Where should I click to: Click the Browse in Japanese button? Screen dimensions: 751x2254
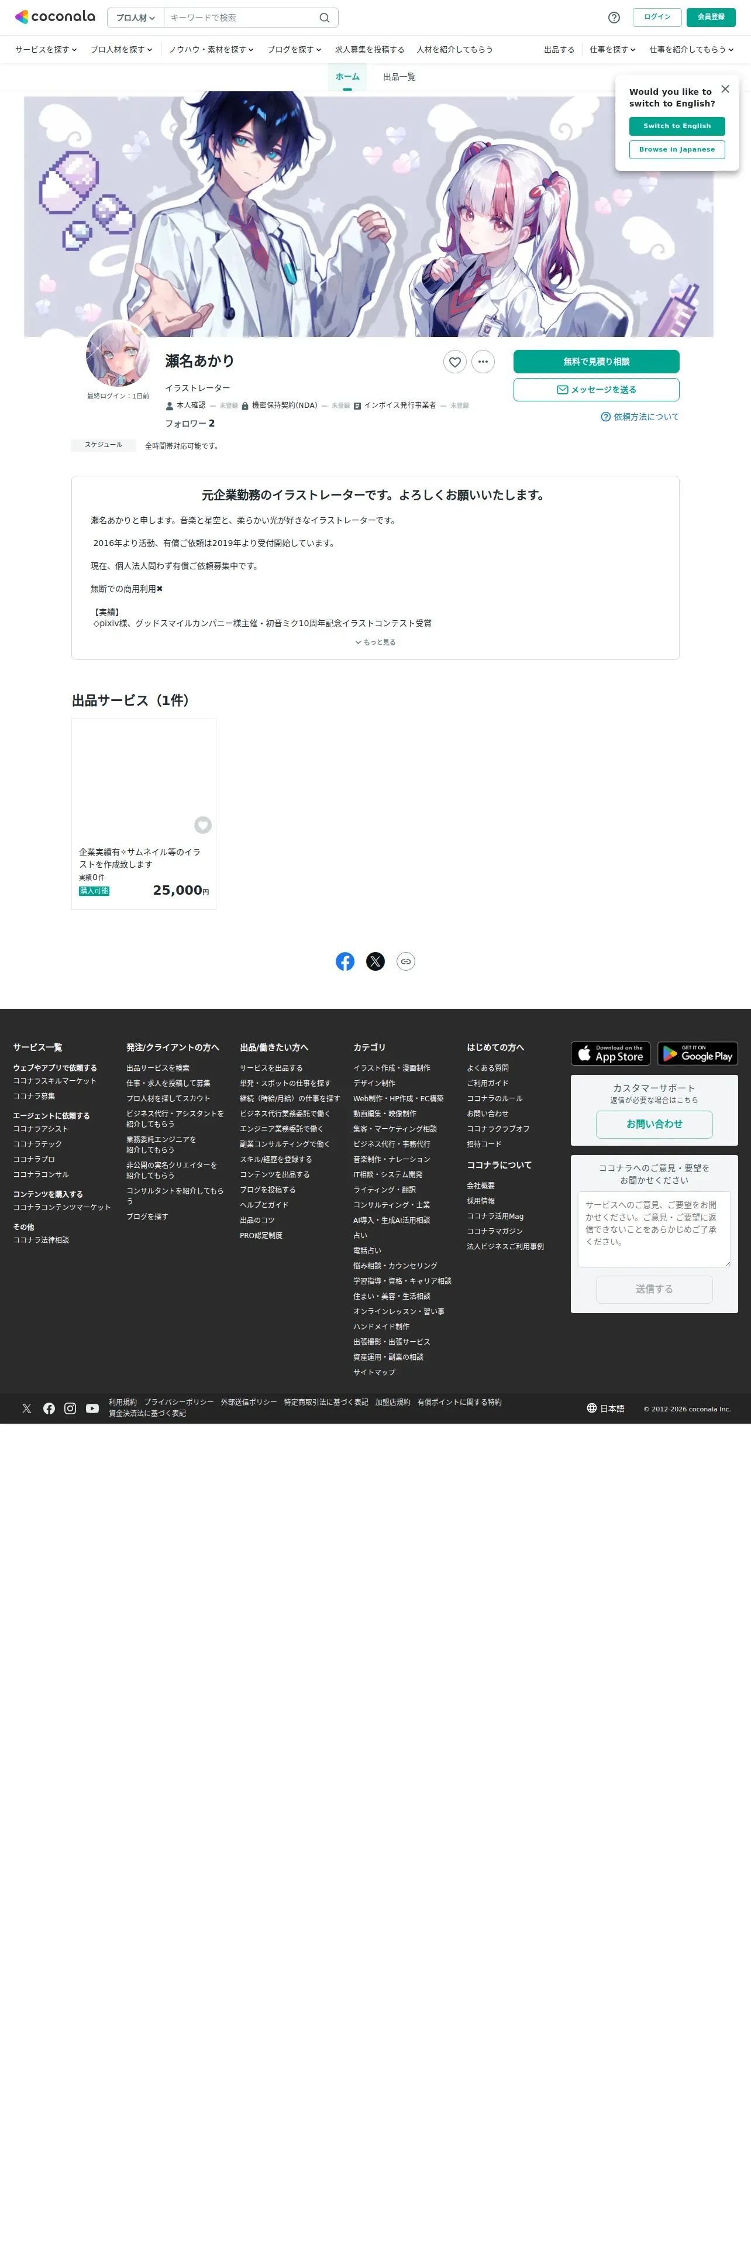tap(677, 150)
